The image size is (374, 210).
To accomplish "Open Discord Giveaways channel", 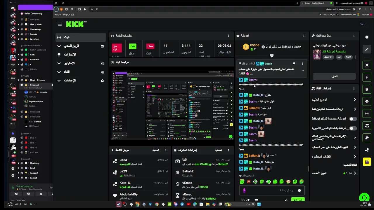I will click(35, 29).
